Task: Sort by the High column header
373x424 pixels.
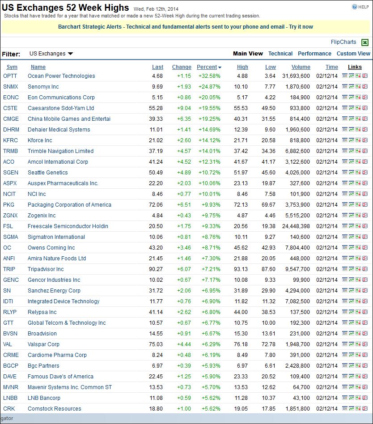Action: click(x=242, y=67)
